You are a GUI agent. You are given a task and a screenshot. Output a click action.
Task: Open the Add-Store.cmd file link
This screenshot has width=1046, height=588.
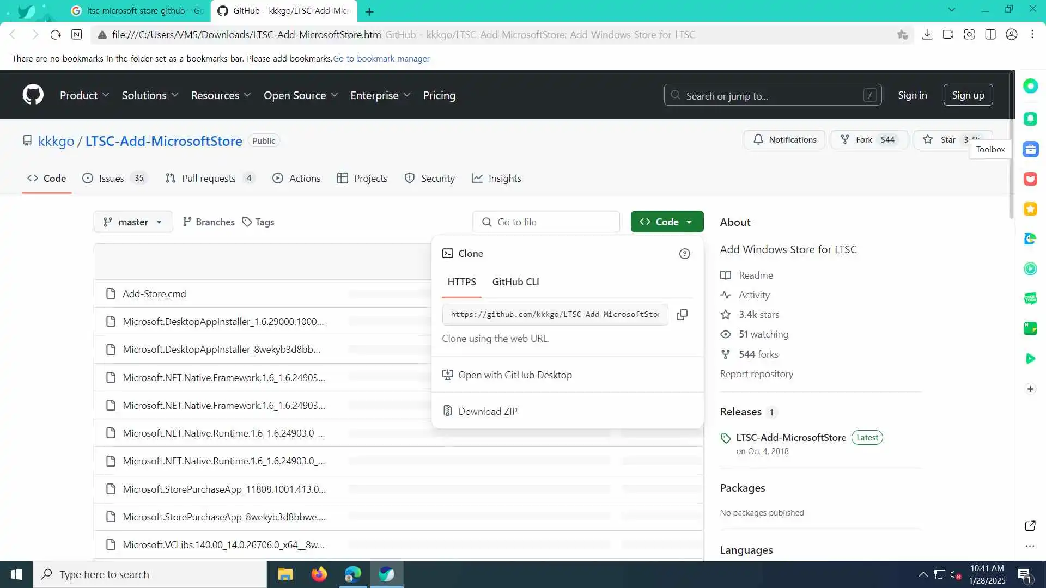point(154,294)
